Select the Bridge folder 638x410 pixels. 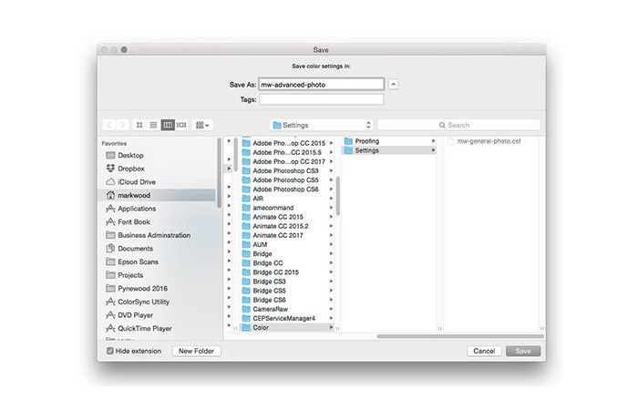pyautogui.click(x=287, y=254)
